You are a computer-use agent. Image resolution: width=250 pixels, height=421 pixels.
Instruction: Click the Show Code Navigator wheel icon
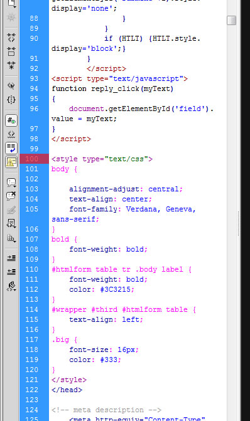click(x=11, y=18)
